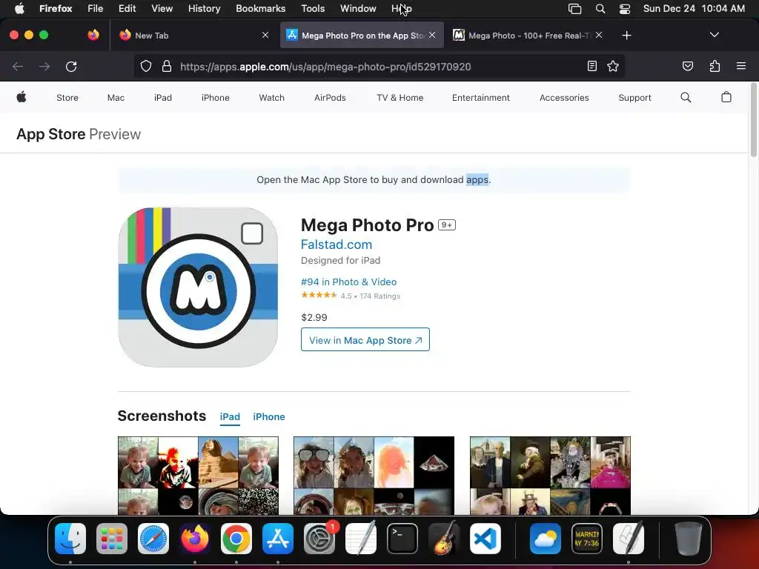This screenshot has height=569, width=759.
Task: Click the Falstad.com developer link
Action: tap(337, 244)
